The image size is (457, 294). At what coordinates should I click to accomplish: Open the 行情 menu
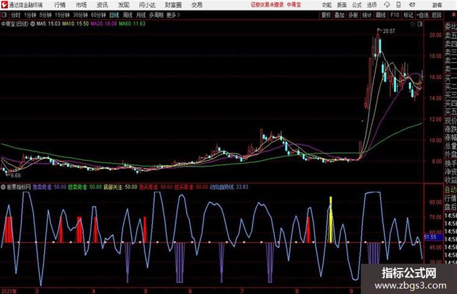pyautogui.click(x=60, y=5)
